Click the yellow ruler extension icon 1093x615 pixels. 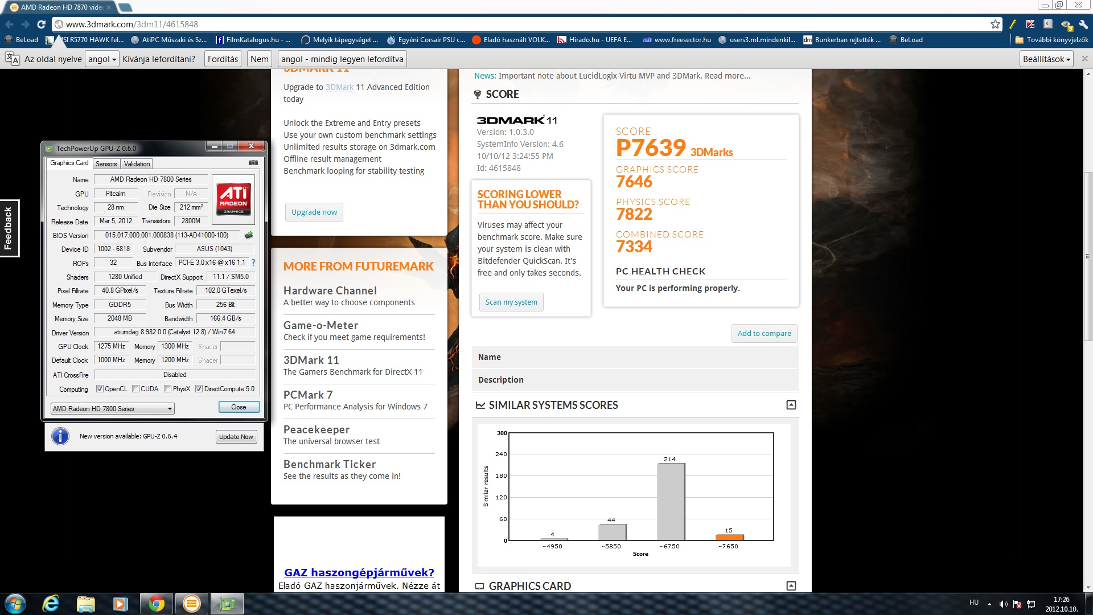(1013, 24)
